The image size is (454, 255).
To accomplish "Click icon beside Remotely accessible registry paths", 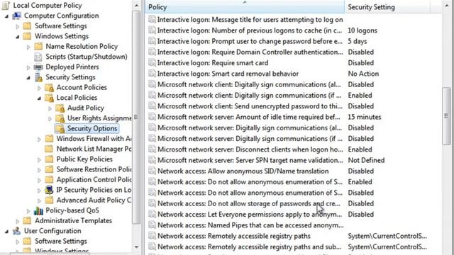I will tap(152, 236).
